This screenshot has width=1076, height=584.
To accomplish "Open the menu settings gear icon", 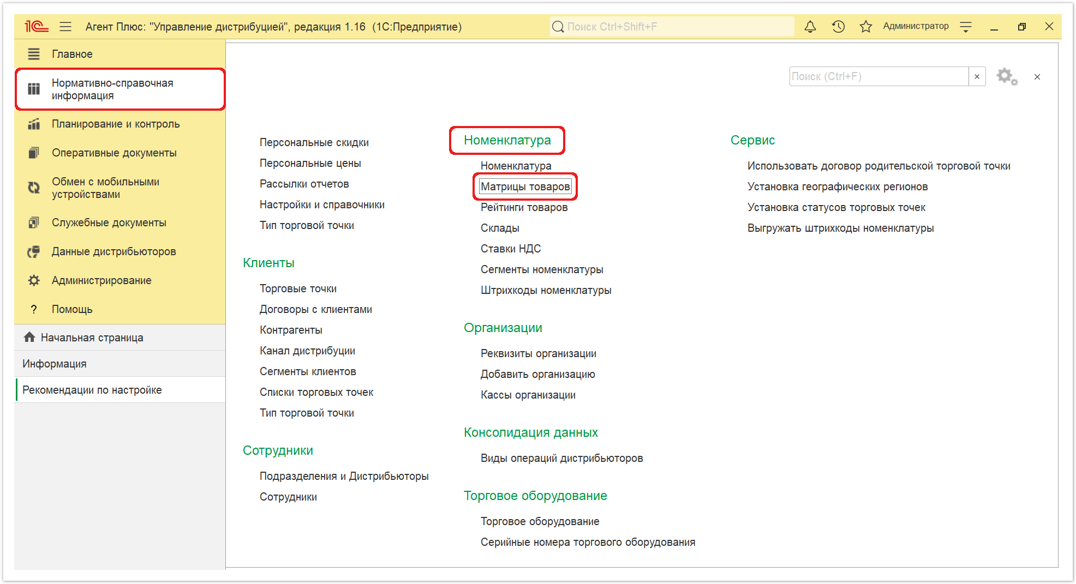I will [1007, 76].
